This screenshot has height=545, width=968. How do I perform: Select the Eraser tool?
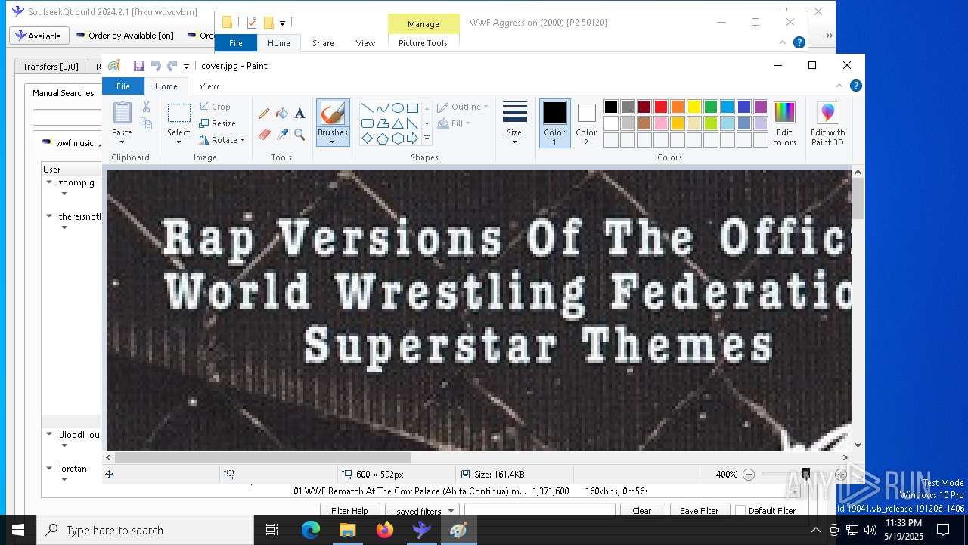click(264, 135)
